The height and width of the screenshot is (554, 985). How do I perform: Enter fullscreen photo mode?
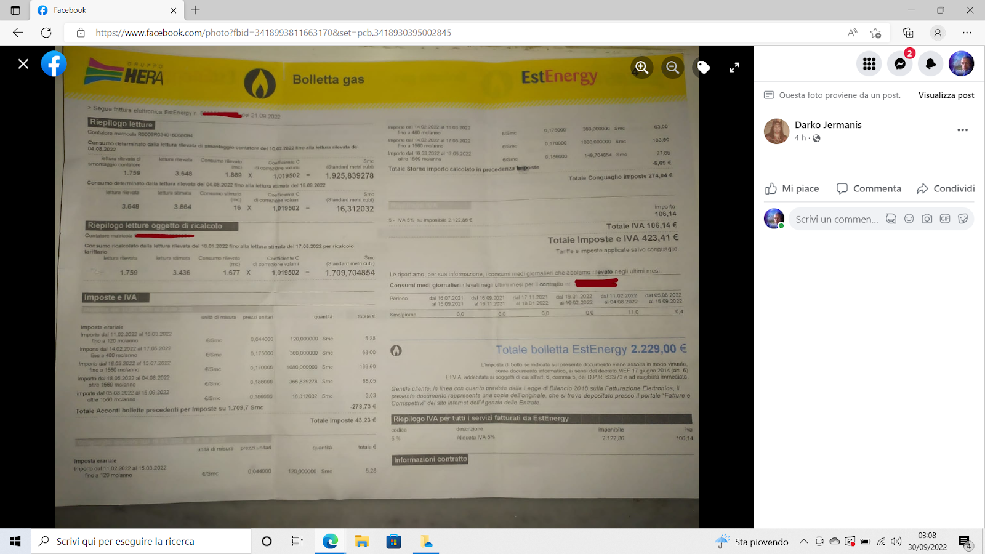point(734,68)
